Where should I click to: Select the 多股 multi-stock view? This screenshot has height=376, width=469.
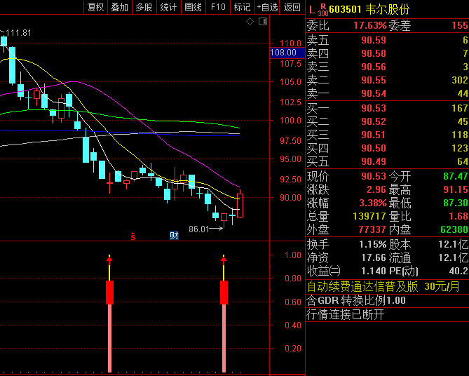pyautogui.click(x=144, y=7)
